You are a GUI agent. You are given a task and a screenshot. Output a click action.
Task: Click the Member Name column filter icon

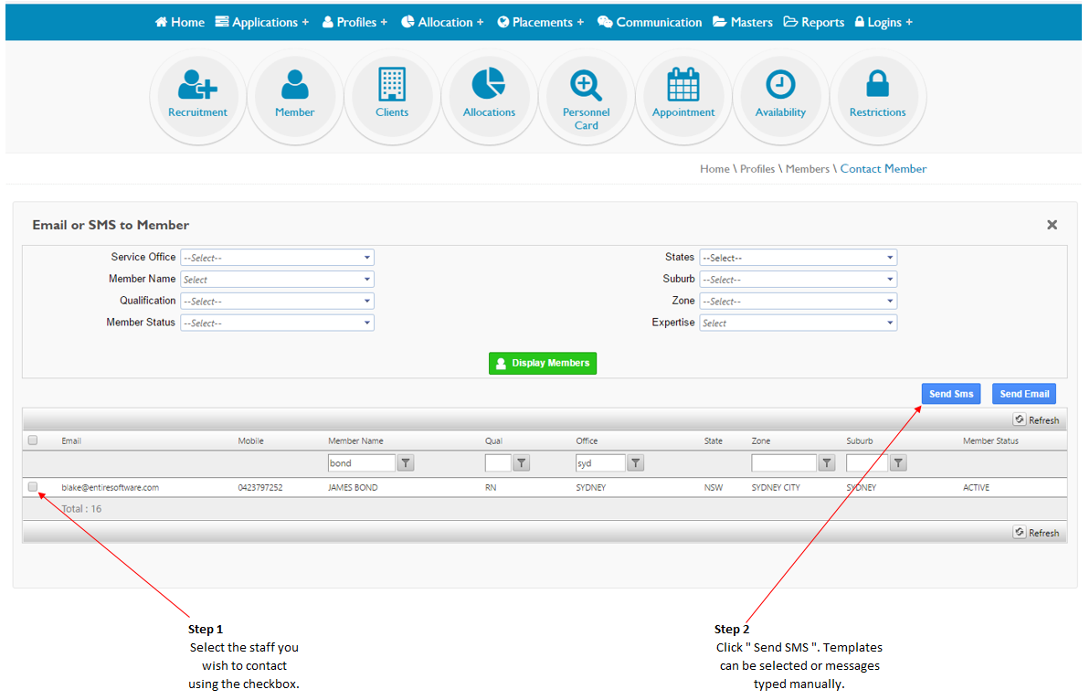pyautogui.click(x=406, y=463)
